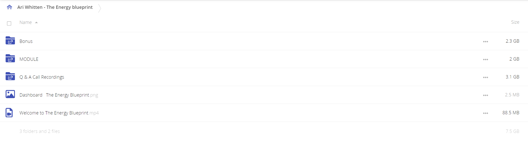The height and width of the screenshot is (144, 528).
Task: Go to the home folder icon
Action: tap(10, 7)
